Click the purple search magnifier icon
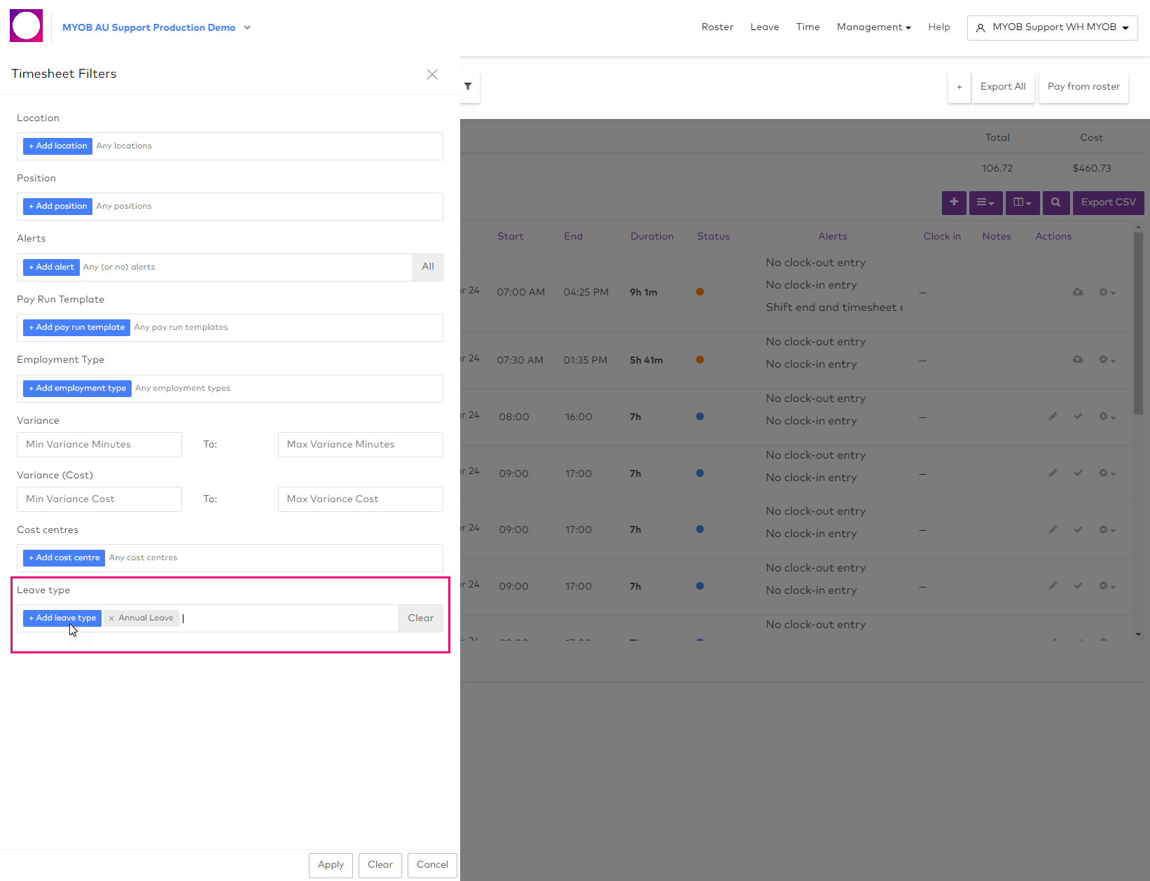Image resolution: width=1150 pixels, height=881 pixels. pos(1055,202)
